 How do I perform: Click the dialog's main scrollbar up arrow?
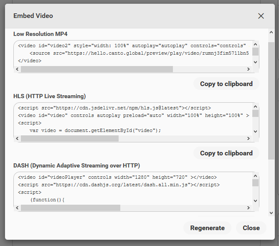tap(271, 33)
